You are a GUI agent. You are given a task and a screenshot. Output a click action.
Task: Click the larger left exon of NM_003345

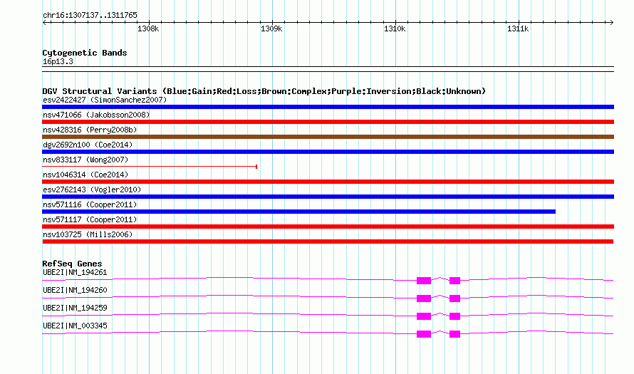click(424, 334)
